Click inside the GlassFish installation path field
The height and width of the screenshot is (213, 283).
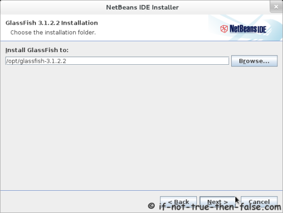(117, 61)
